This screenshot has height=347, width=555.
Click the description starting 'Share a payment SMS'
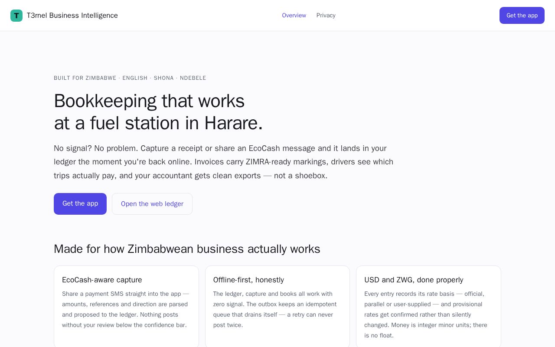click(126, 309)
